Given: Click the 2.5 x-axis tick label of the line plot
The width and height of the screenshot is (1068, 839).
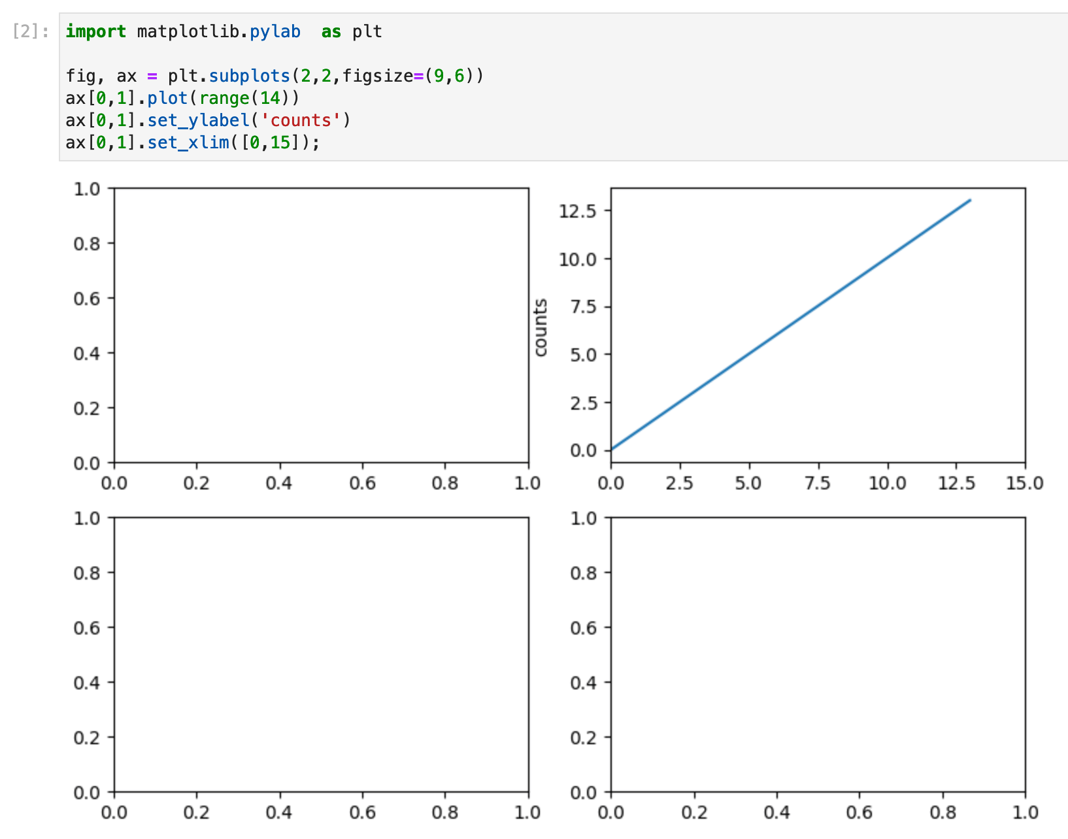Looking at the screenshot, I should (x=680, y=484).
